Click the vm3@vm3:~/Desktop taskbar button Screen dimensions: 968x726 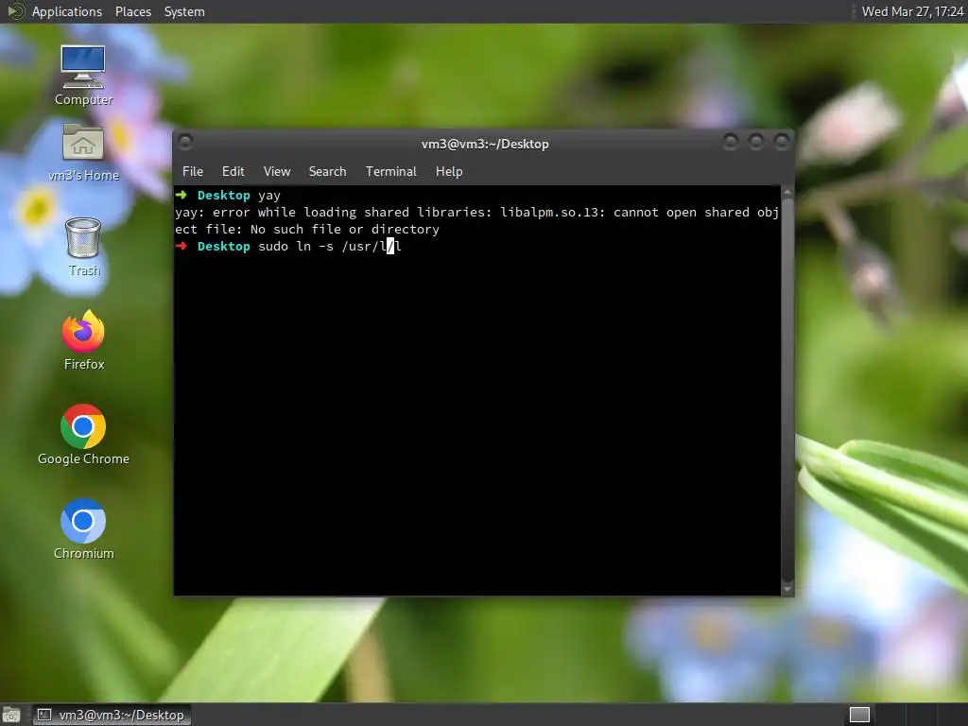pos(112,715)
